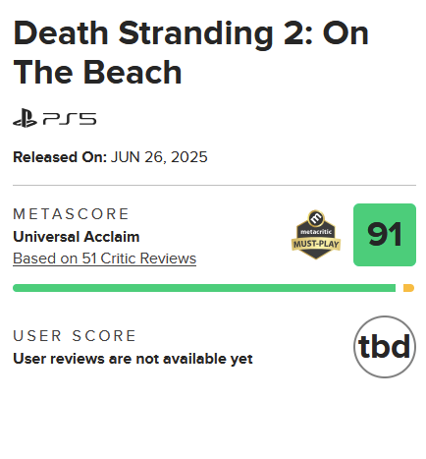Click the USER SCORE heading
The image size is (426, 459).
coord(75,336)
